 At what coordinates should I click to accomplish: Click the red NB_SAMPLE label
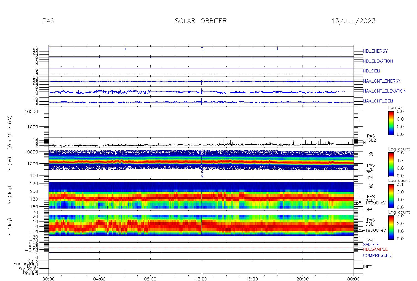click(375, 249)
